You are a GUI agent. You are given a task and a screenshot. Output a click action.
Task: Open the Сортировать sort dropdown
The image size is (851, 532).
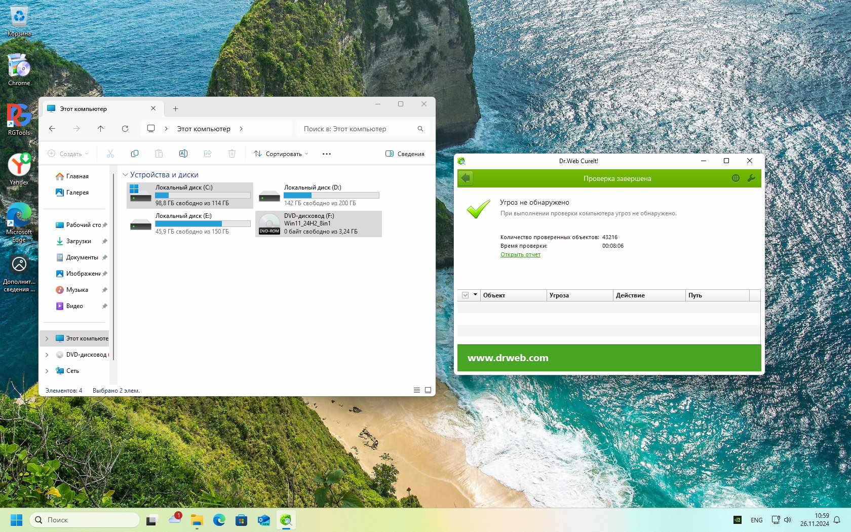tap(281, 154)
